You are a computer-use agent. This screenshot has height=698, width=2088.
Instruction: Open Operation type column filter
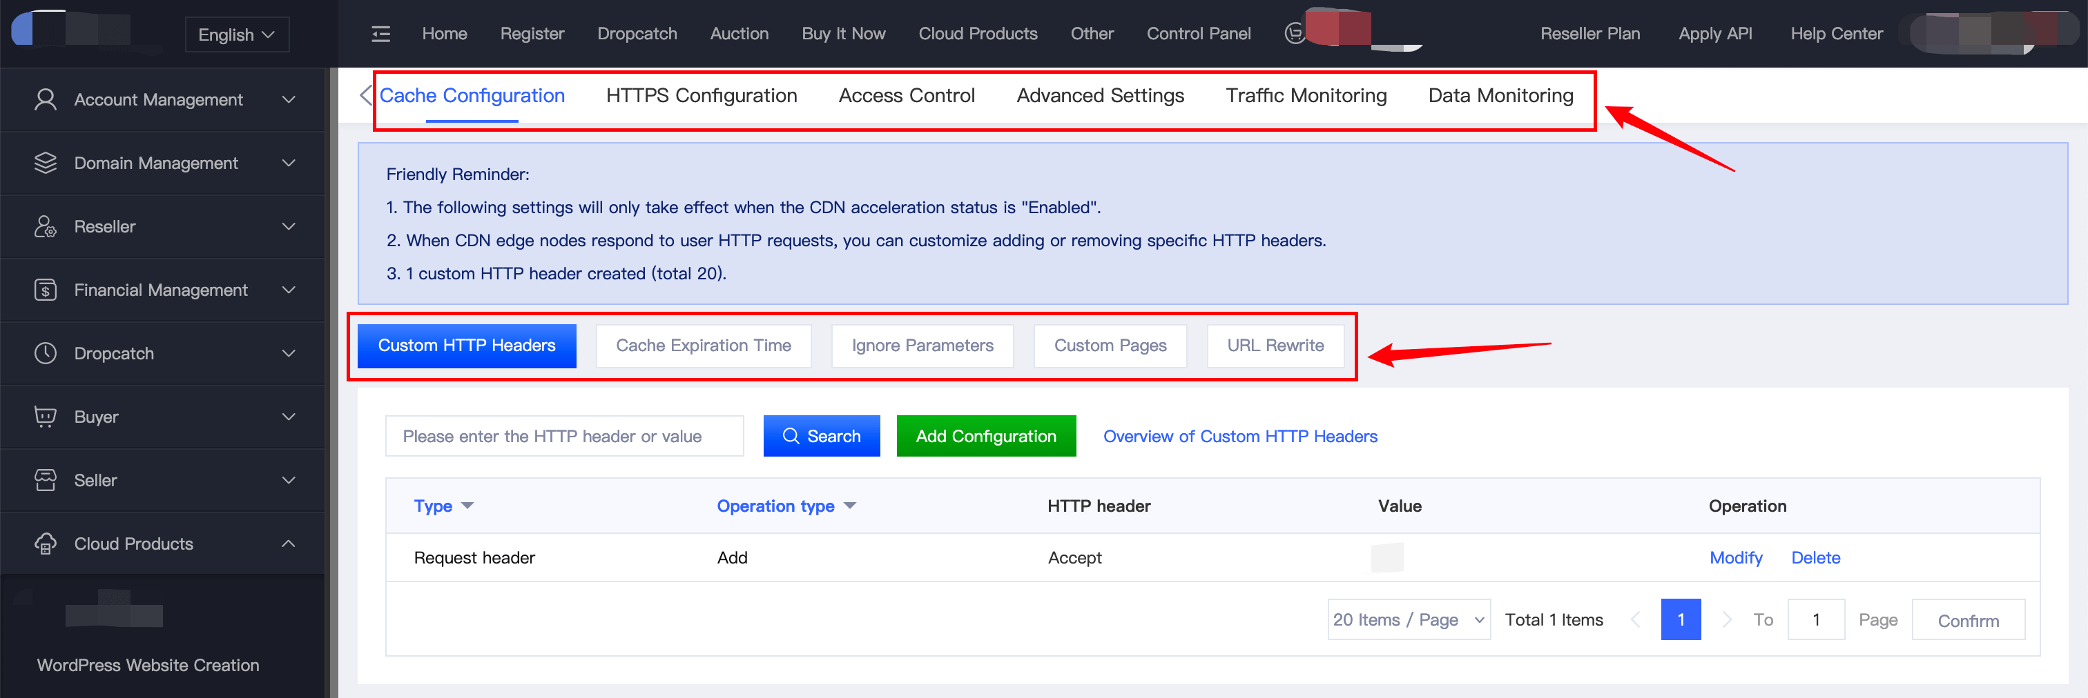coord(849,506)
